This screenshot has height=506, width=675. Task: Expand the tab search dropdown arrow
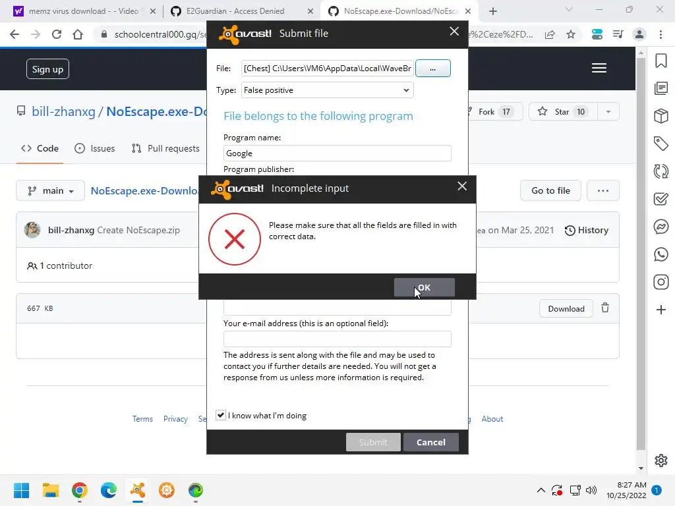point(569,9)
